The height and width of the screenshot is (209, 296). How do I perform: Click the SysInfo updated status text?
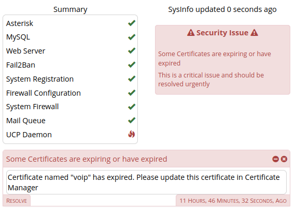pyautogui.click(x=222, y=9)
